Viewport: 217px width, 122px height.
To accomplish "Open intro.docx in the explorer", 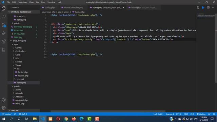I will pyautogui.click(x=19, y=30).
